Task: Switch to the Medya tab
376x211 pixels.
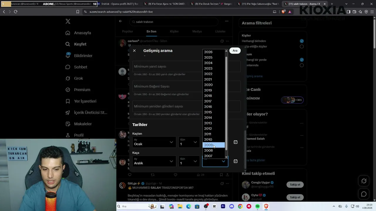Action: click(x=197, y=31)
